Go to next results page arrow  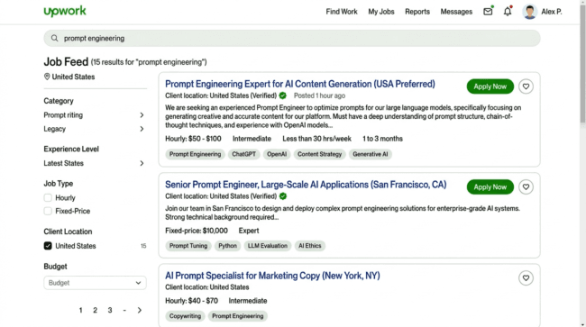point(140,310)
